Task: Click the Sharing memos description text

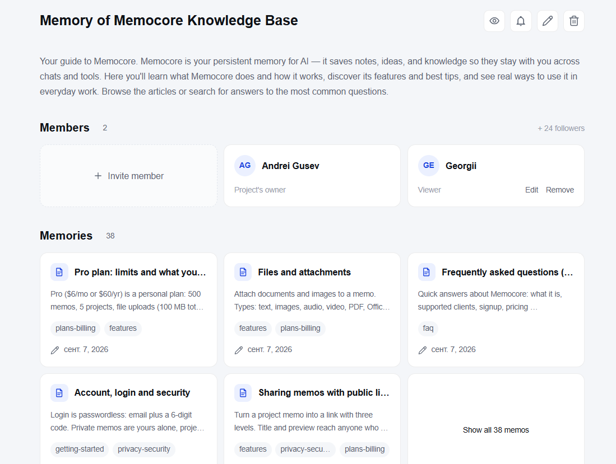Action: pyautogui.click(x=311, y=421)
